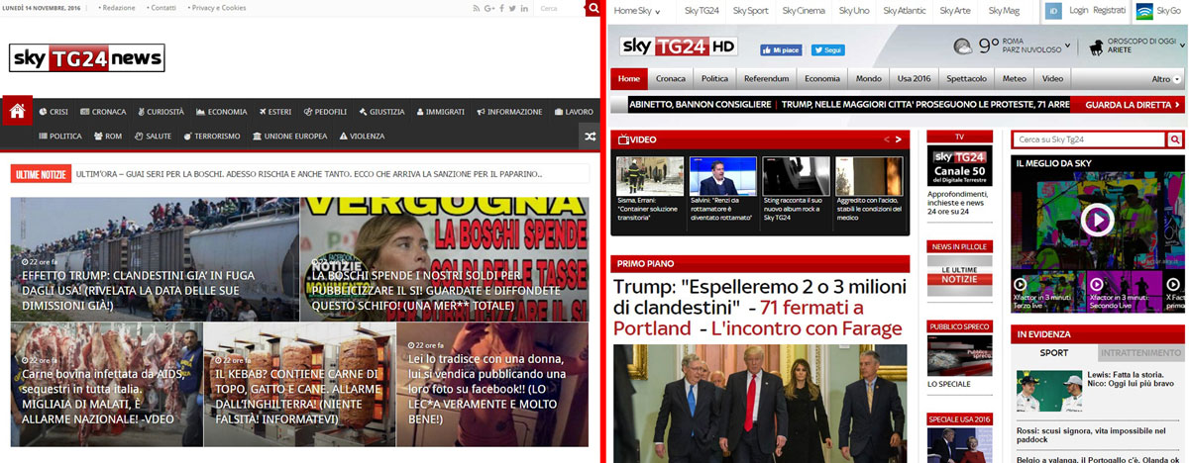Show next videos with the right arrow

pyautogui.click(x=899, y=139)
